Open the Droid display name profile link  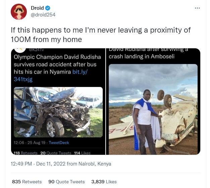pyautogui.click(x=37, y=8)
